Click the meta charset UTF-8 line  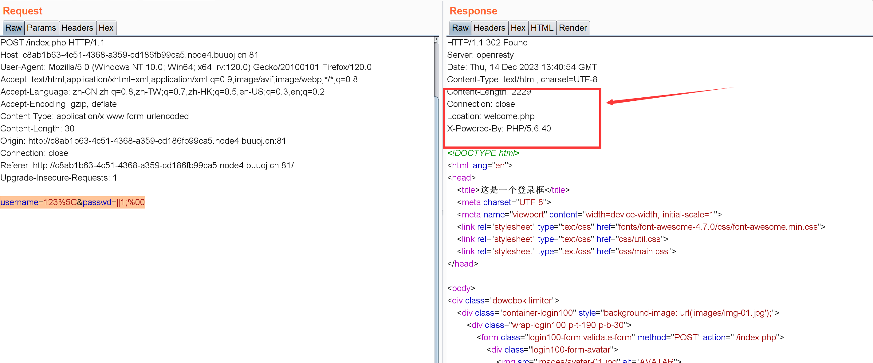pyautogui.click(x=504, y=202)
